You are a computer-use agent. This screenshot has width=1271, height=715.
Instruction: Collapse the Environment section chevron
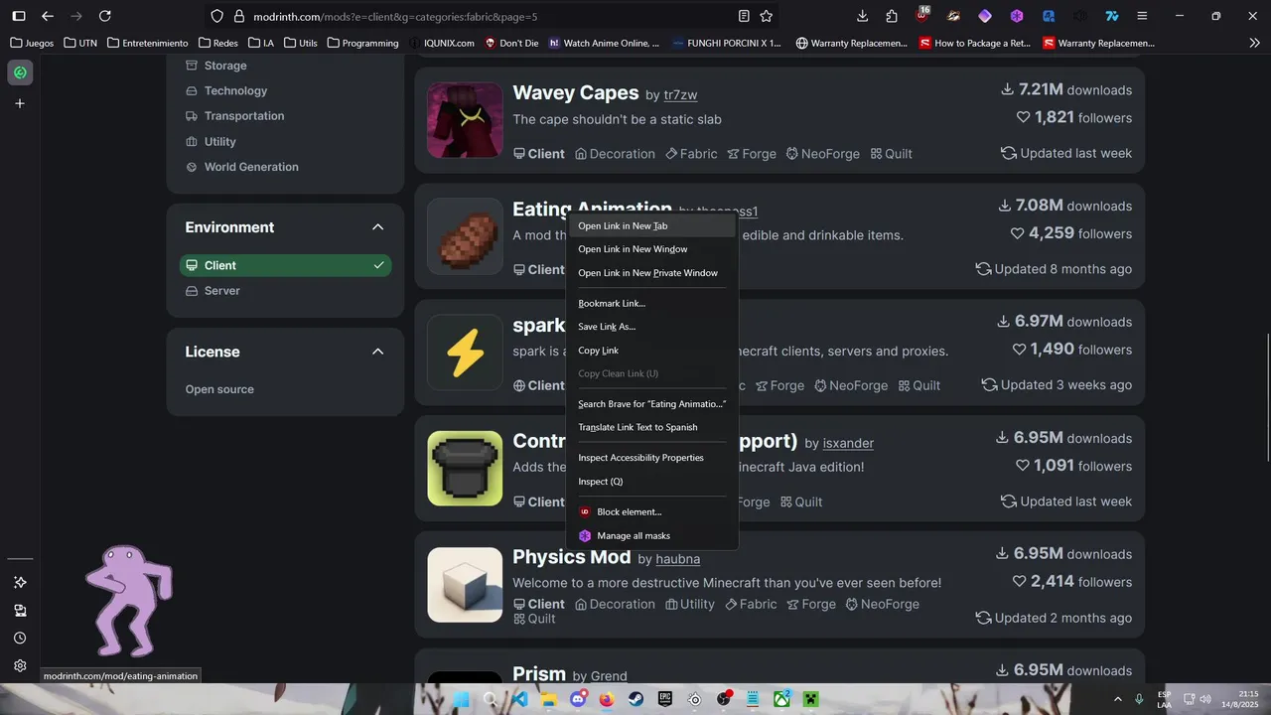point(377,227)
